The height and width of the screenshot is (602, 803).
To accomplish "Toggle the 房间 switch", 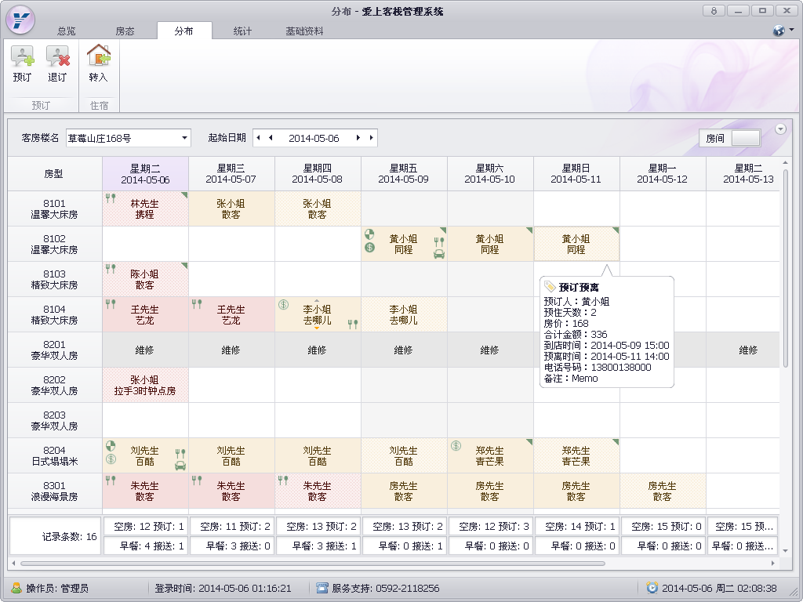I will [x=745, y=138].
